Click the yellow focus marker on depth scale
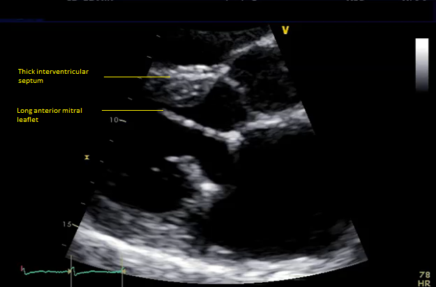Screen dimensions: 436x287 (x=87, y=157)
